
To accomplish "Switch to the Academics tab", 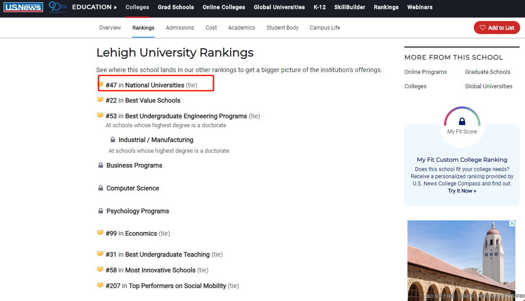I will 241,28.
